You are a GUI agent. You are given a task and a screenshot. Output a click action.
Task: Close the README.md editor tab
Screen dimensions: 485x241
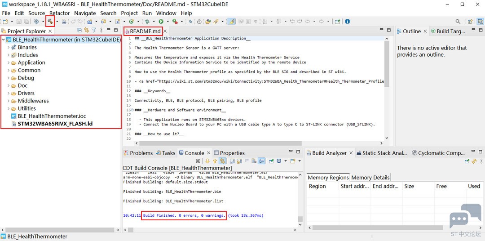165,31
